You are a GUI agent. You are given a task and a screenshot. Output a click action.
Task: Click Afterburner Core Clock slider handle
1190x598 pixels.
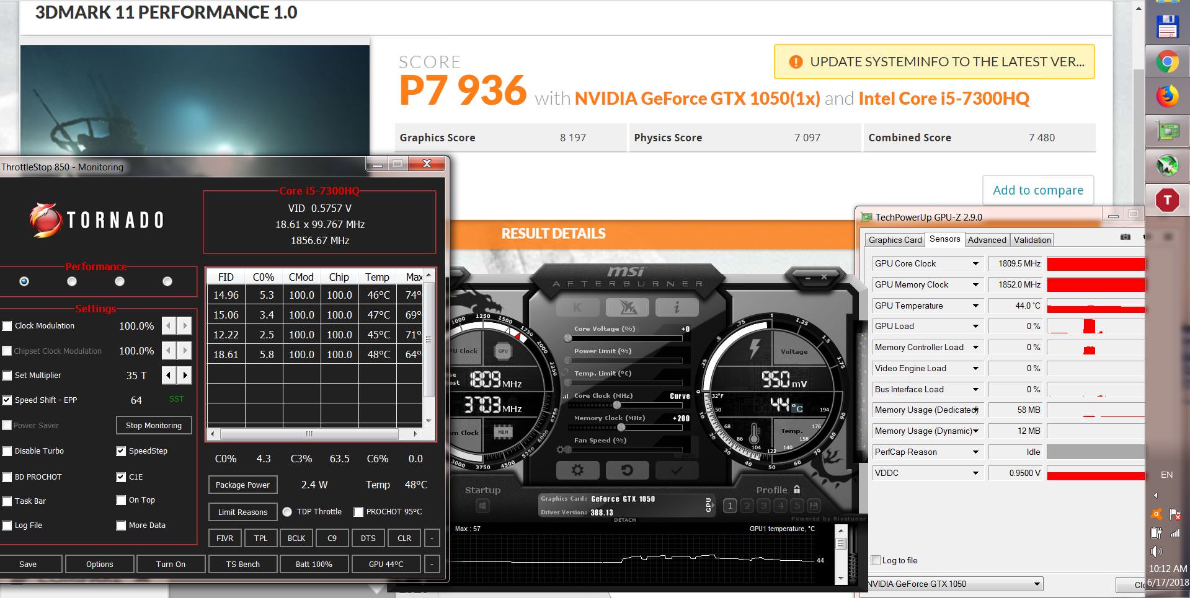[616, 405]
